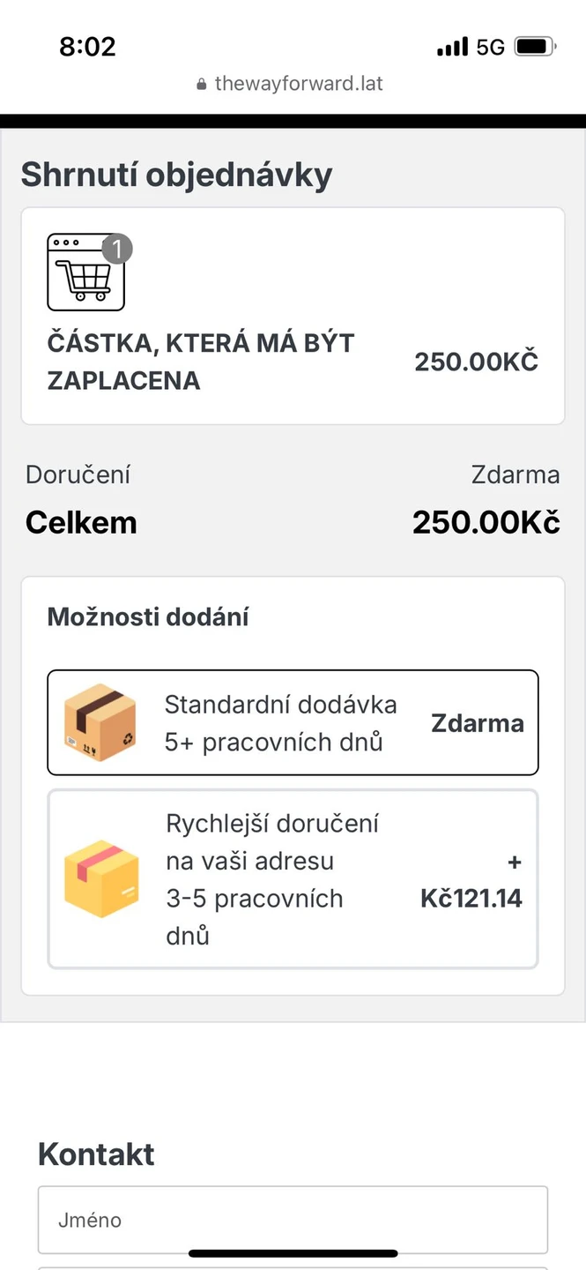Tap the cart item count badge
Viewport: 586px width, 1270px height.
click(117, 249)
